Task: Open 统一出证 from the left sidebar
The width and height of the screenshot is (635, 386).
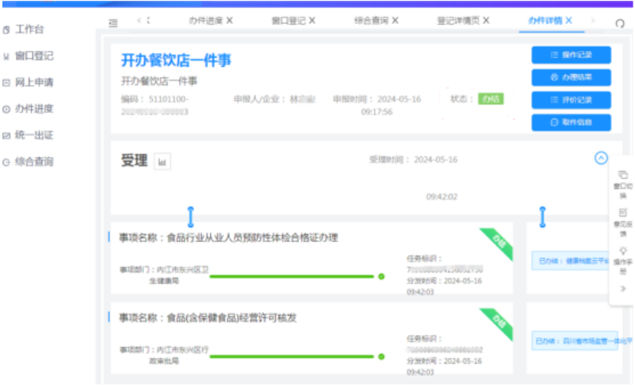Action: 33,135
